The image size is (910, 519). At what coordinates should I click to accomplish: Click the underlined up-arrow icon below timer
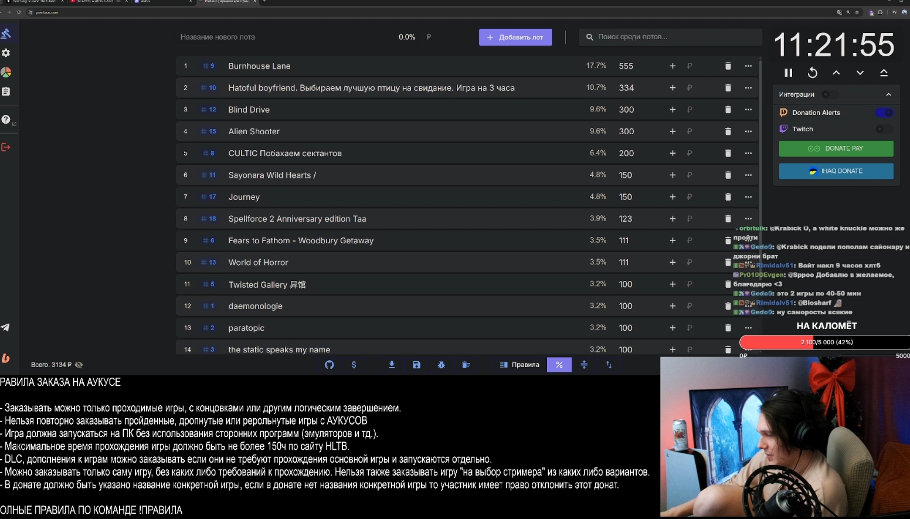[884, 73]
